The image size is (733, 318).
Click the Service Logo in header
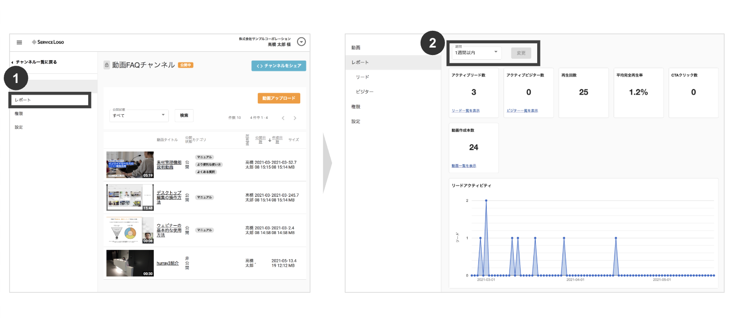click(48, 42)
